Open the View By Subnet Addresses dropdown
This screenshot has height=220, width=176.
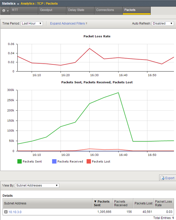37,186
